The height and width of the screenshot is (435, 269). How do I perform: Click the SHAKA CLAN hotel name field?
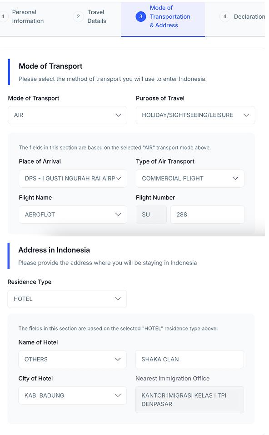[x=189, y=359]
